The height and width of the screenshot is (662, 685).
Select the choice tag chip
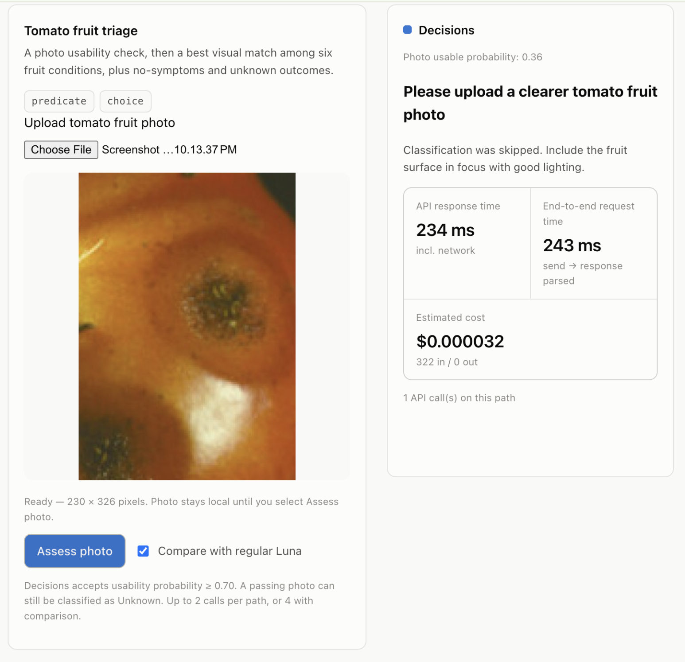125,101
